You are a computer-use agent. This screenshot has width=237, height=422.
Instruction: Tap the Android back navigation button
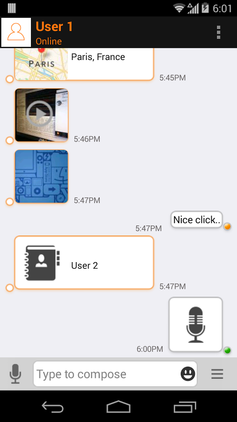pos(52,407)
